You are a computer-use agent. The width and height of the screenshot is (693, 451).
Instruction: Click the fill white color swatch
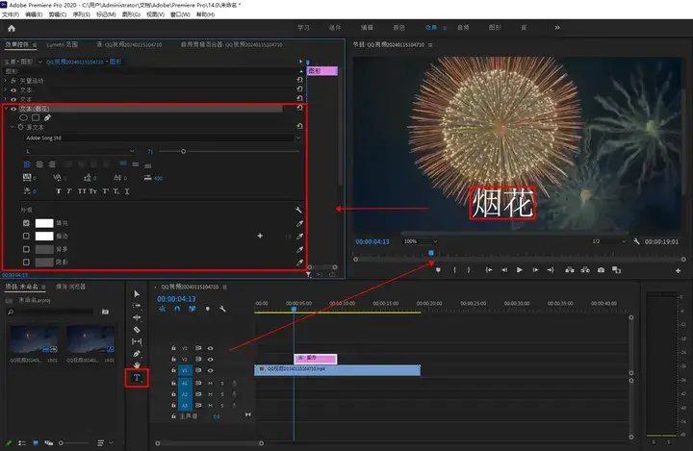pyautogui.click(x=44, y=222)
